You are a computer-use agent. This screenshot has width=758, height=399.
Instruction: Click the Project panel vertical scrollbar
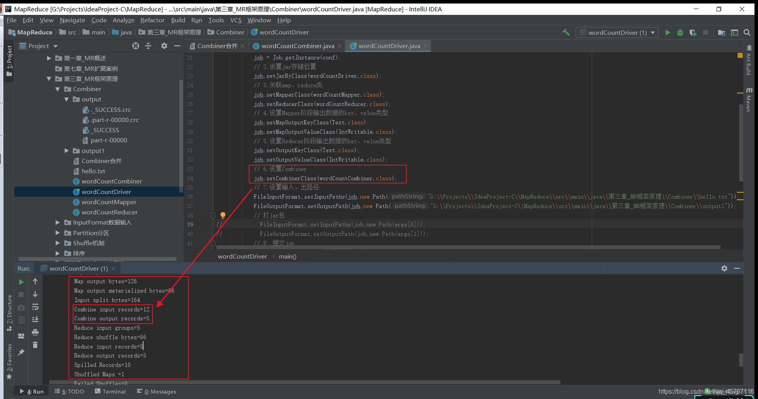(181, 135)
